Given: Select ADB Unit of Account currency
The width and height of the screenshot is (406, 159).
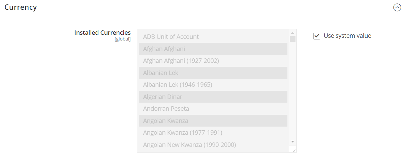Looking at the screenshot, I should pos(213,37).
